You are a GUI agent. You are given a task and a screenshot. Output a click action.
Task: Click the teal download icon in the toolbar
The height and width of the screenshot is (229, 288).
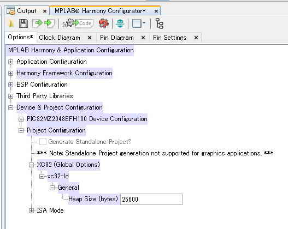pos(120,23)
